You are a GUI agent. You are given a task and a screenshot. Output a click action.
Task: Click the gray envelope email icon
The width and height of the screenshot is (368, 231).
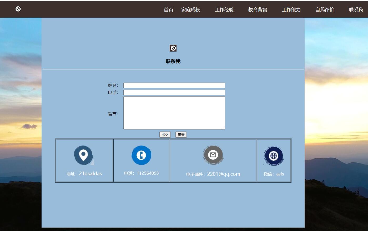[x=213, y=155]
